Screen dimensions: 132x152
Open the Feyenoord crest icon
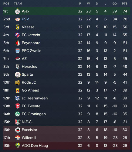[x=18, y=43]
